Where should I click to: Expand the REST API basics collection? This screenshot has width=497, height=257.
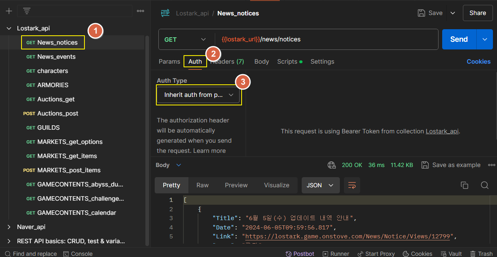[x=9, y=241]
